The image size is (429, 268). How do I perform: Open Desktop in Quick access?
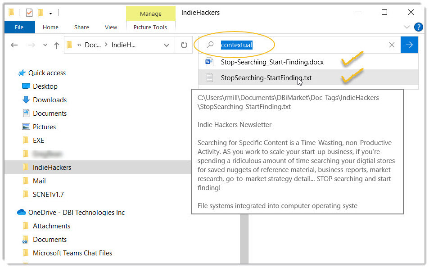pyautogui.click(x=45, y=86)
